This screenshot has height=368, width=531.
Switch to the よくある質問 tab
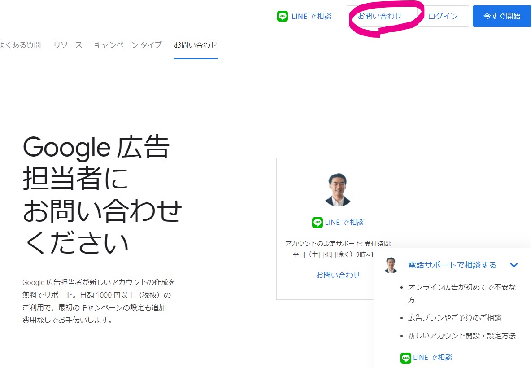21,45
